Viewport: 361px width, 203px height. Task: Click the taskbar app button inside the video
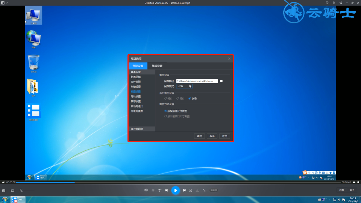pos(41,177)
